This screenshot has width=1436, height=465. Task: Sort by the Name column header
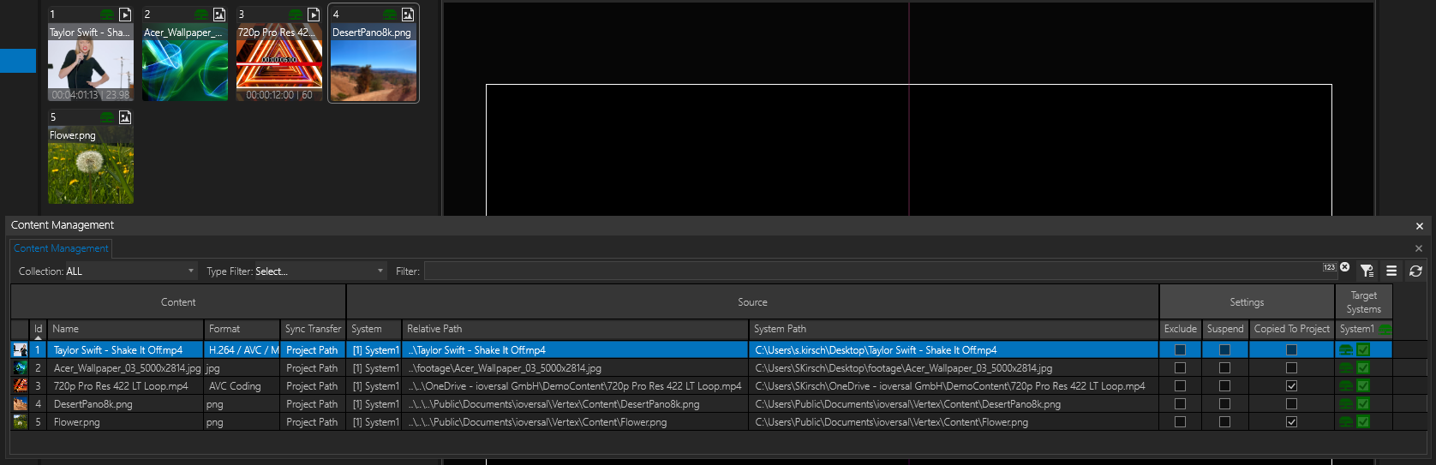(x=124, y=329)
